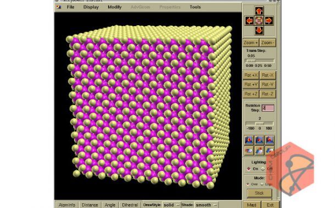Viewport: 335px width, 208px height.
Task: Select the Lqt mode radio button
Action: click(x=263, y=184)
